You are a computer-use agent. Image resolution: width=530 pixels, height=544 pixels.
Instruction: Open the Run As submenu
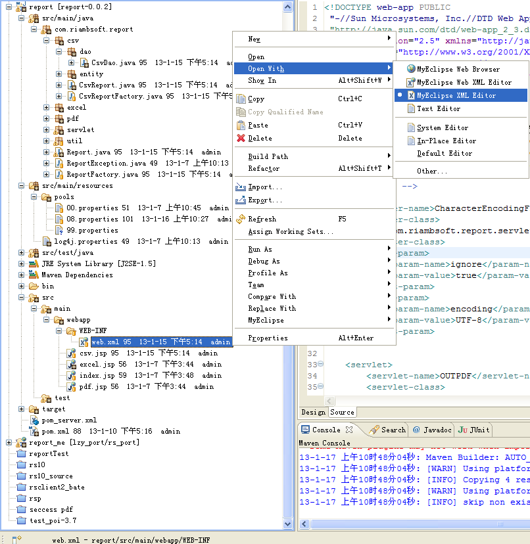tap(314, 249)
